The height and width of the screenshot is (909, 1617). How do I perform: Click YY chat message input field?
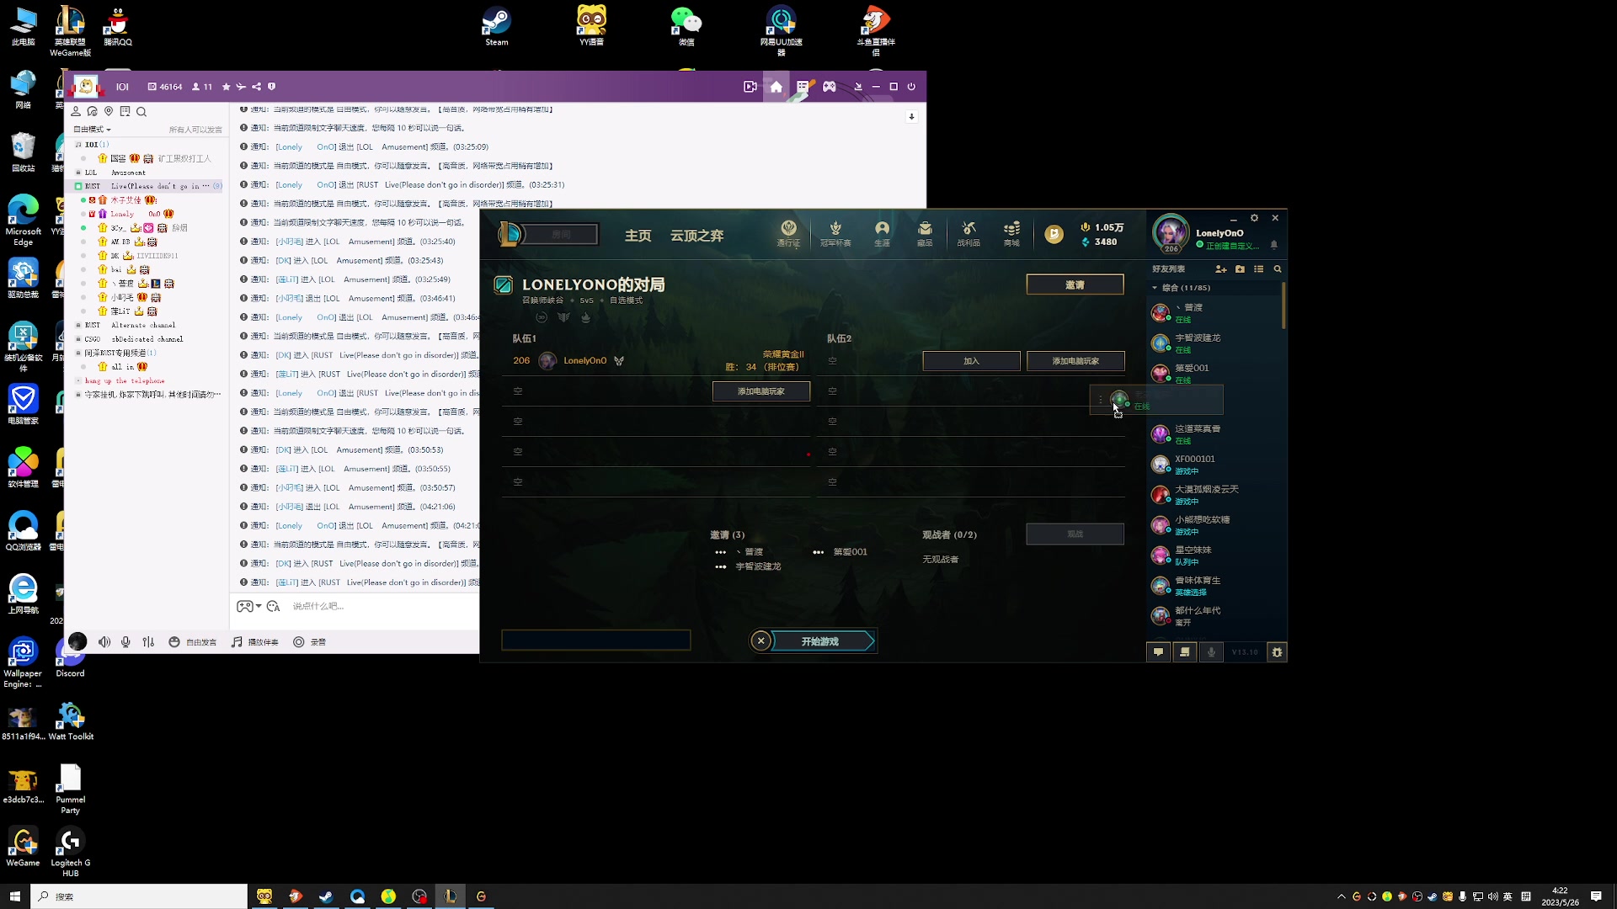383,606
